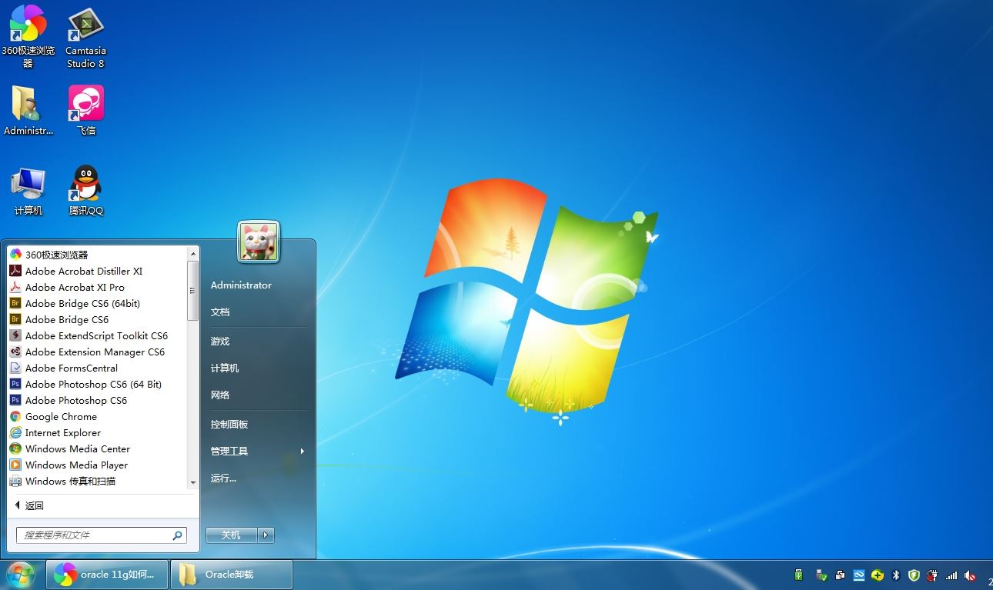Open the shutdown options arrow beside 关机

[x=266, y=535]
